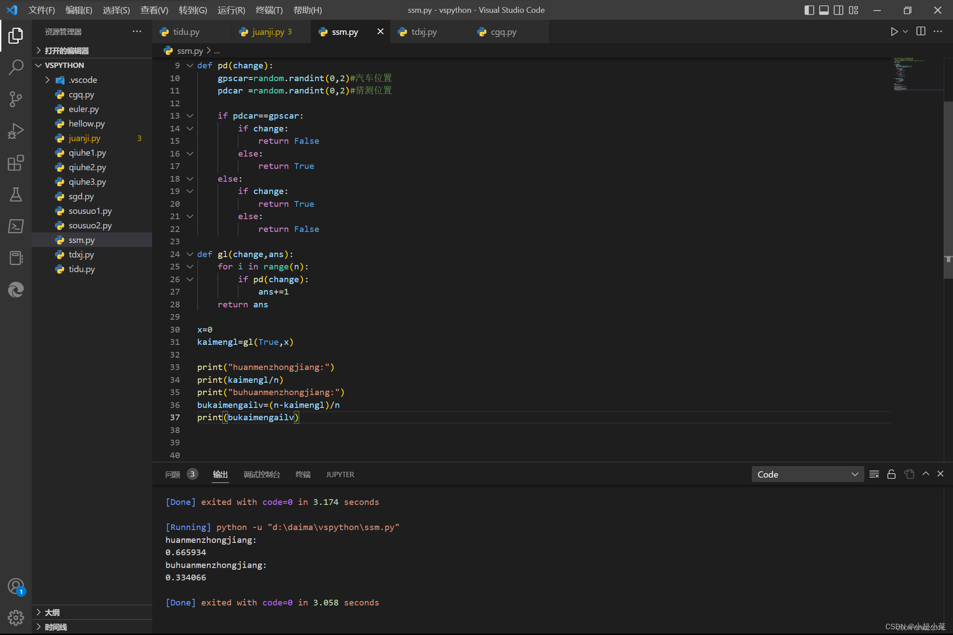Expand the 时间线 timeline section
The height and width of the screenshot is (635, 953).
pos(92,627)
